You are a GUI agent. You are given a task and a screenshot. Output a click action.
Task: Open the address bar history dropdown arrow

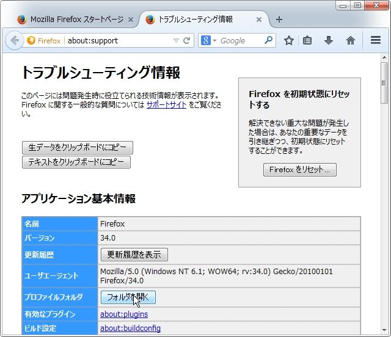pos(176,40)
